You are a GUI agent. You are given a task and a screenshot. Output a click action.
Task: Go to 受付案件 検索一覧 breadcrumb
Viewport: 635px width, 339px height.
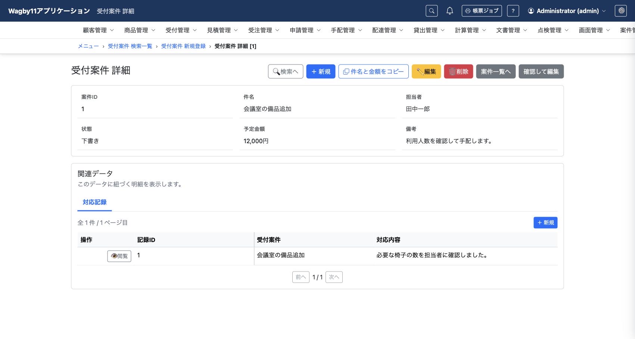130,46
